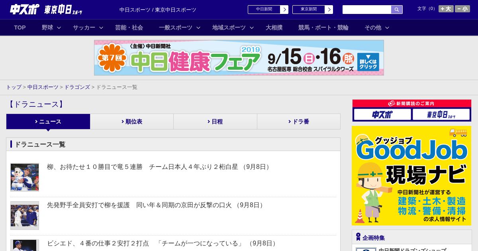Open 競馬・ボート・競輪 navigation item
The image size is (478, 251).
tap(323, 27)
